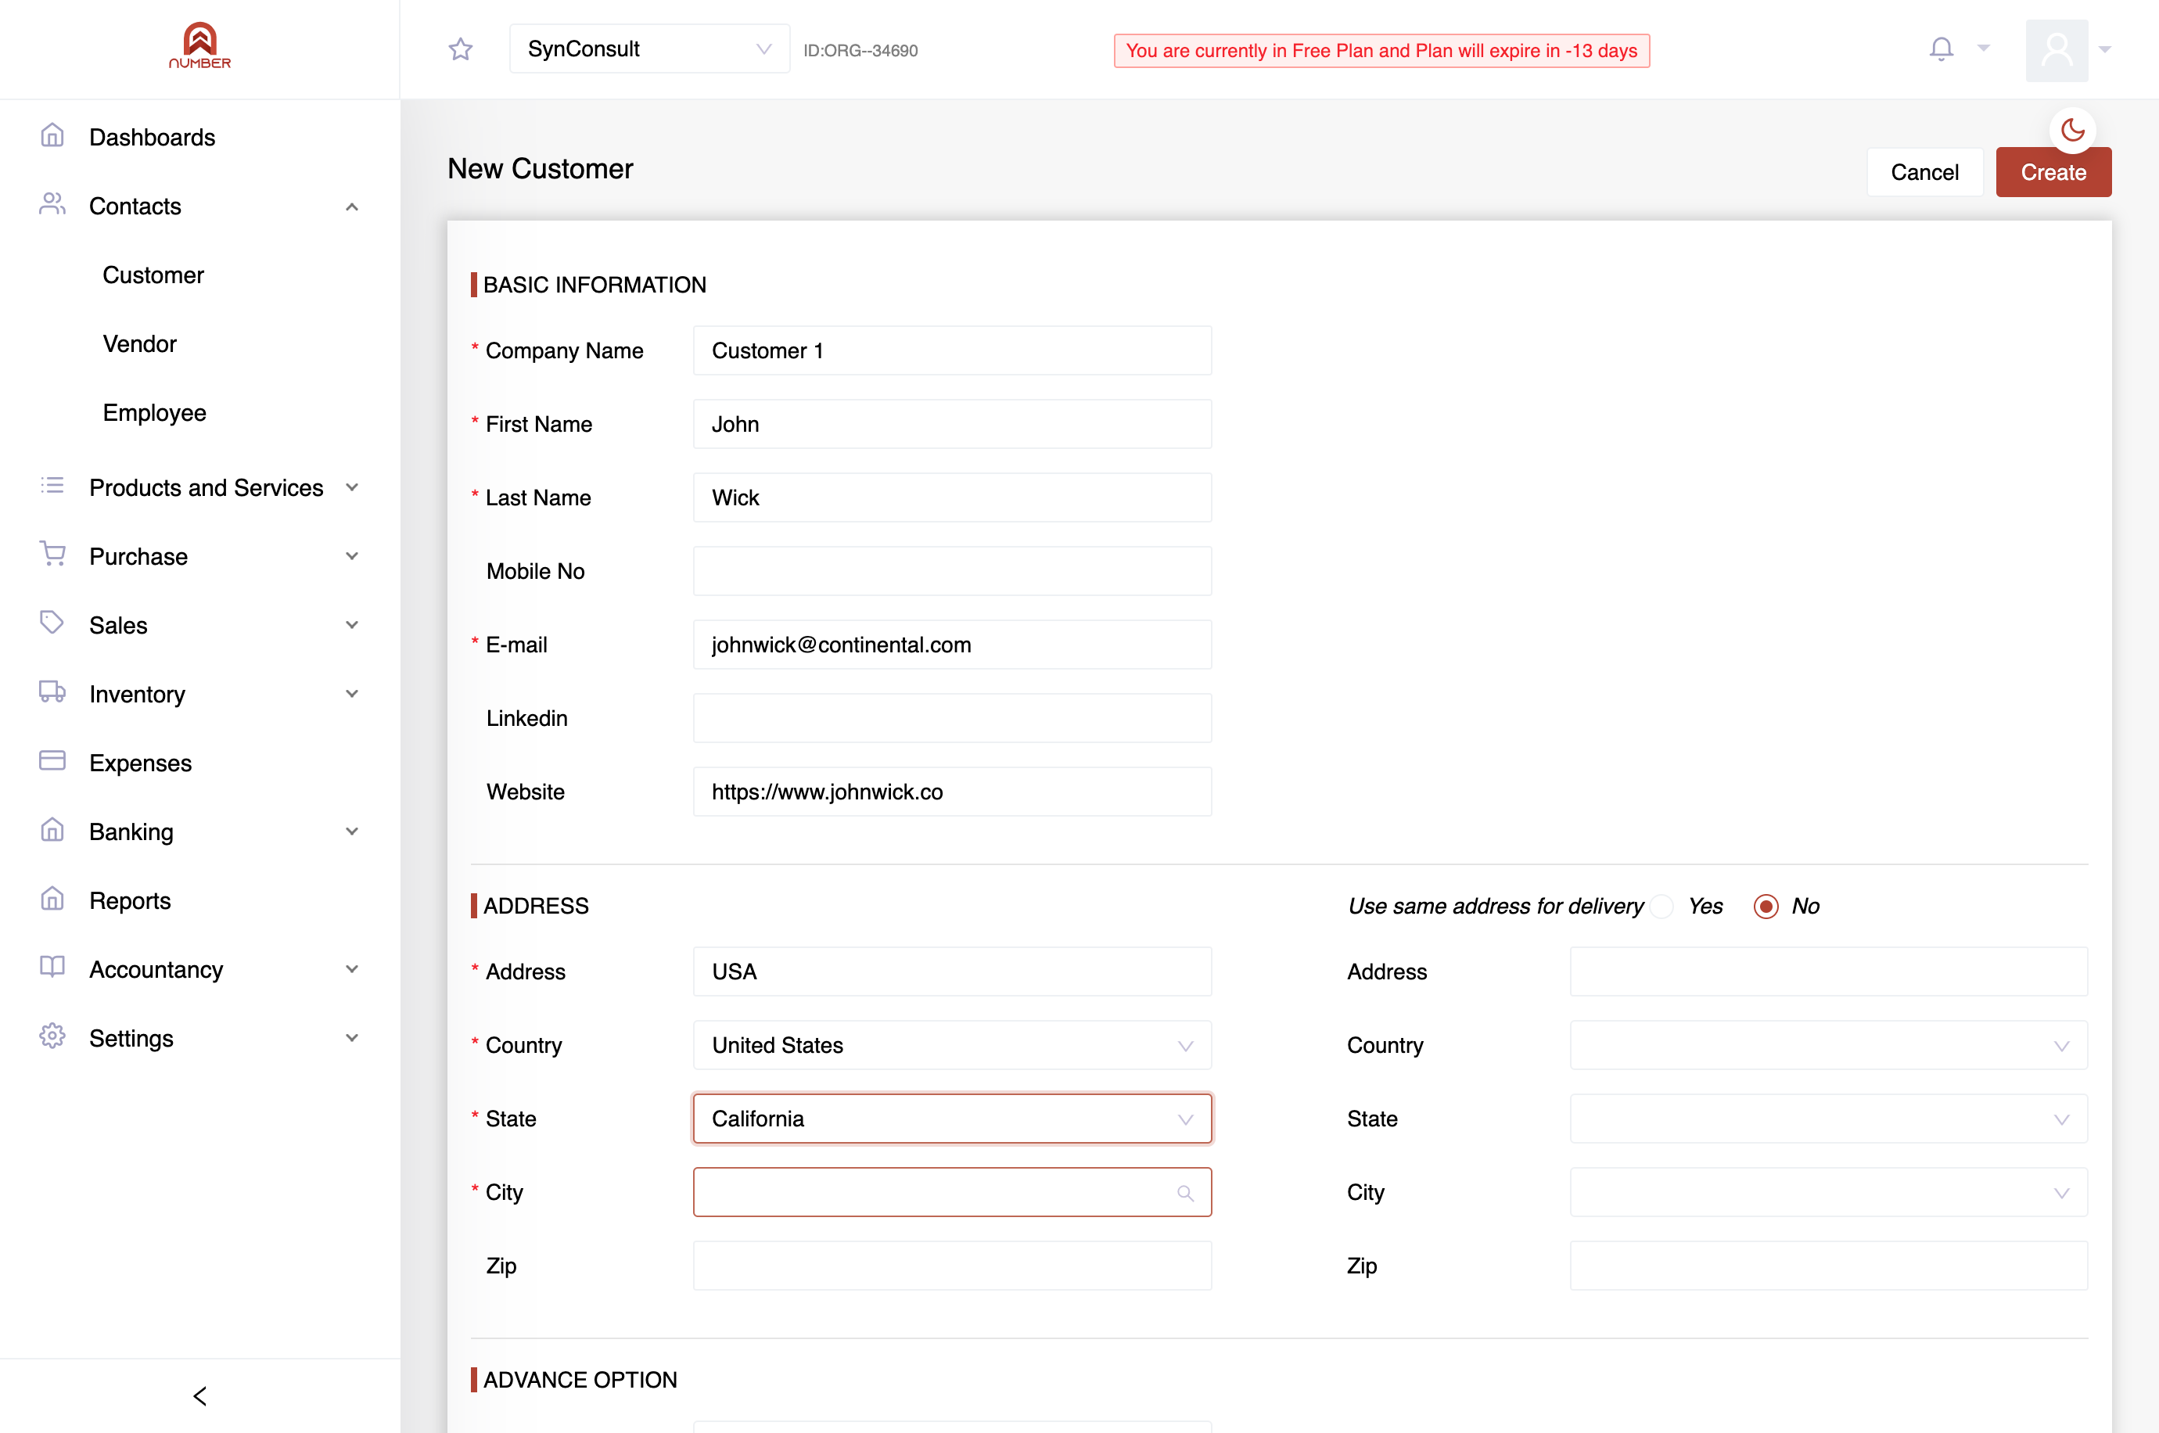This screenshot has height=1433, width=2159.
Task: Click the Company Name field with Customer 1
Action: [952, 350]
